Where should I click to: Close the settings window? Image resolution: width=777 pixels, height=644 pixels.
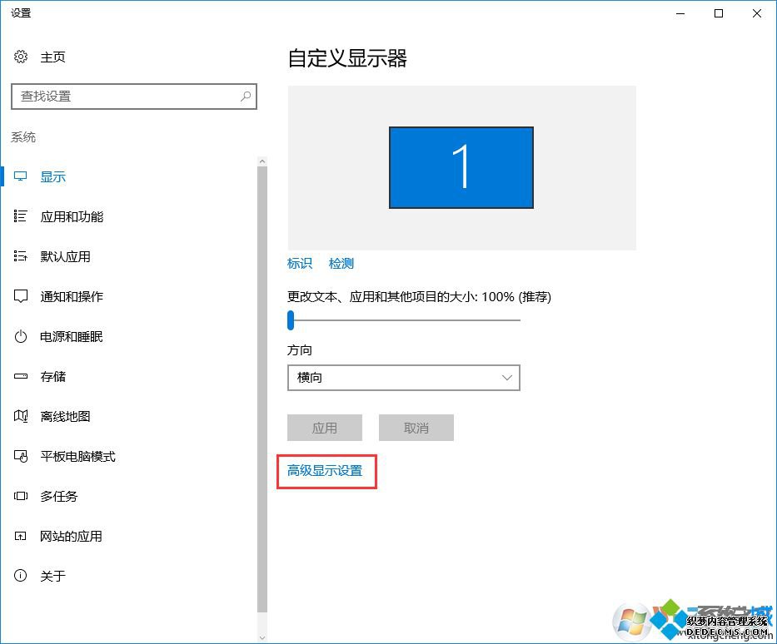click(x=757, y=13)
